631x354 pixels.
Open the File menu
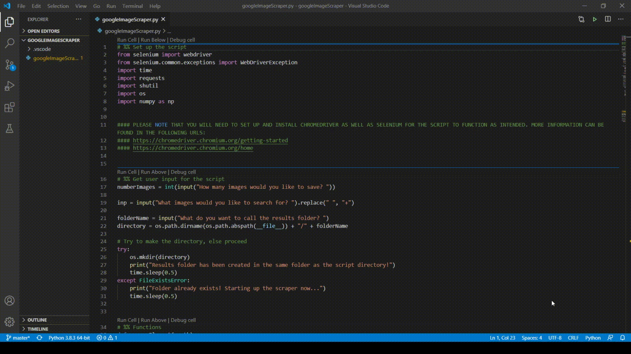(x=21, y=6)
